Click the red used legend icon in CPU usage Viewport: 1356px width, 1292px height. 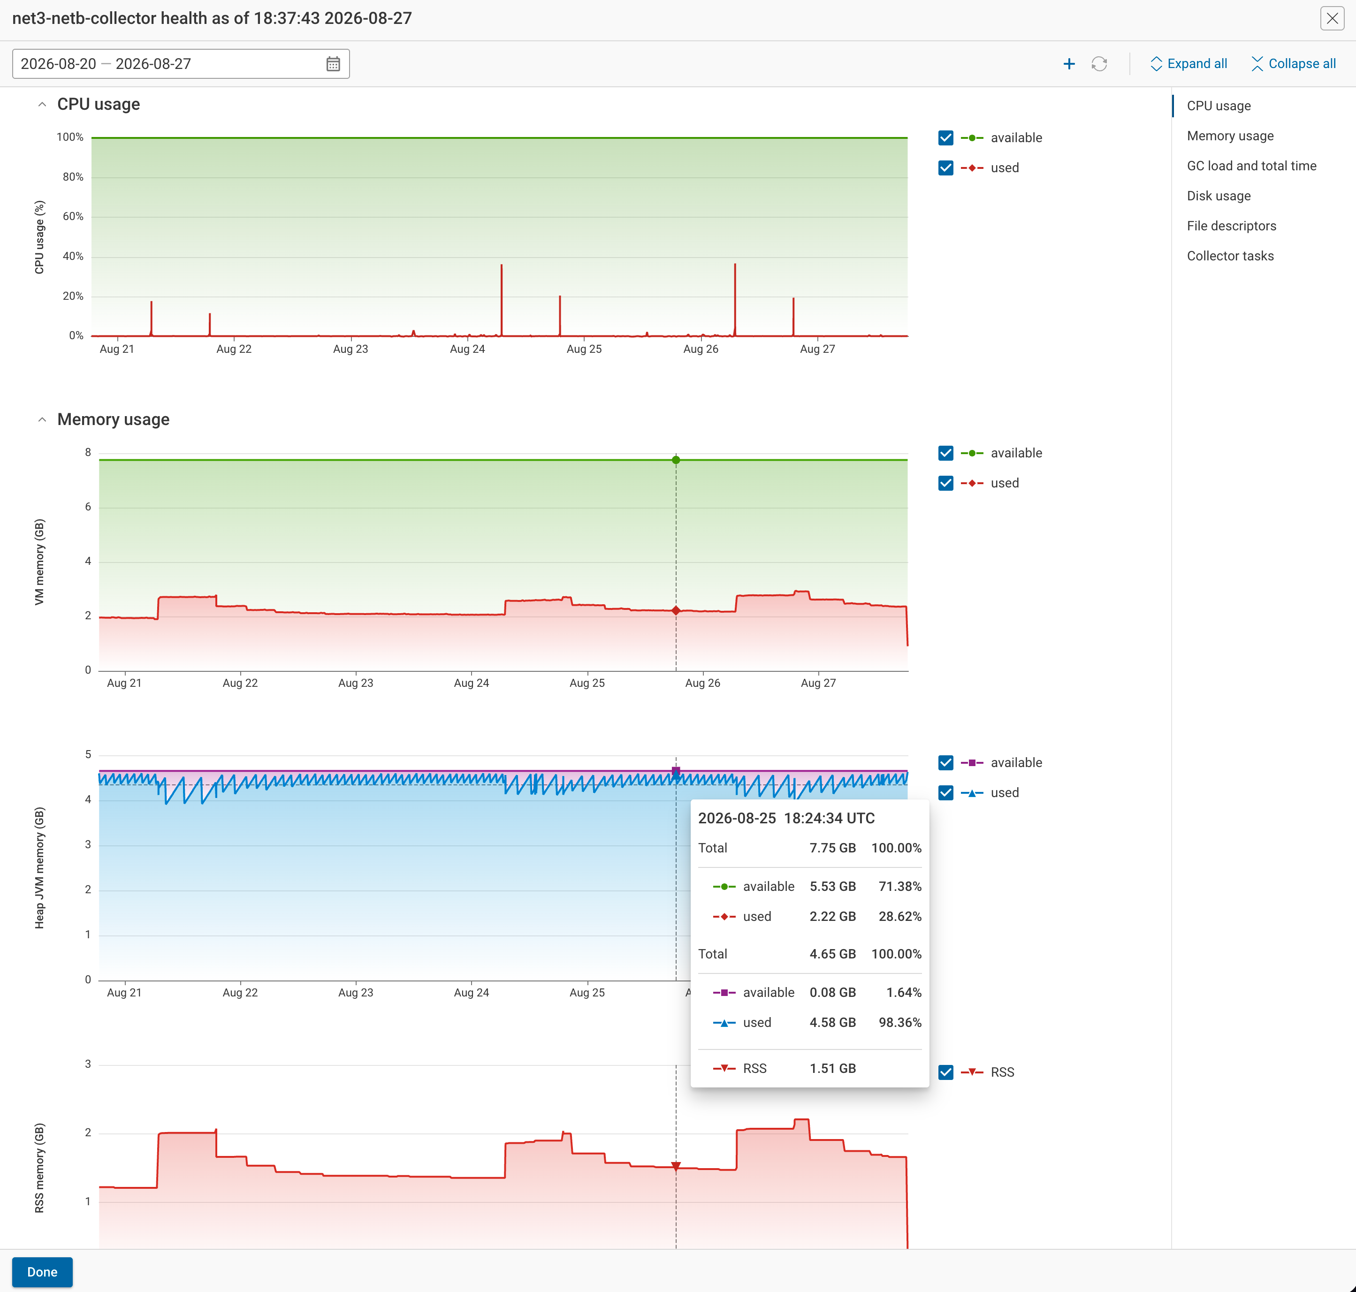(972, 168)
